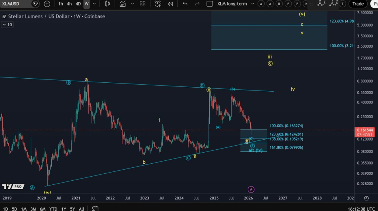This screenshot has width=378, height=211.
Task: Click the first circled F layout shortcut
Action: [x=288, y=4]
